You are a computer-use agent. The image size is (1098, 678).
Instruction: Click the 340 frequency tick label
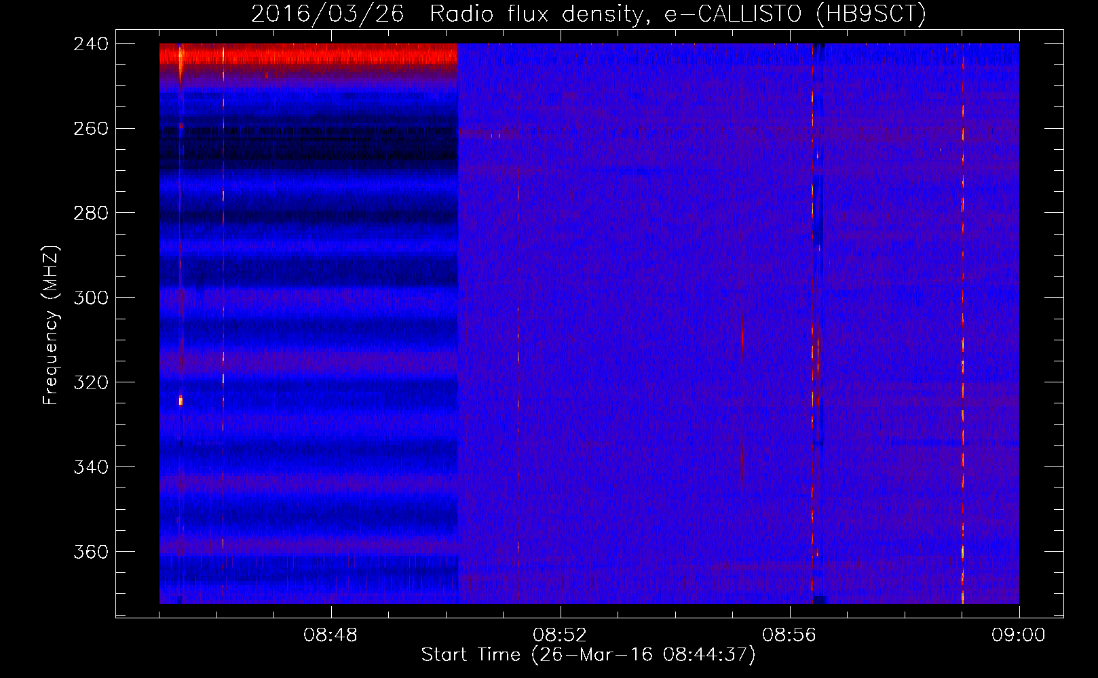(x=91, y=468)
